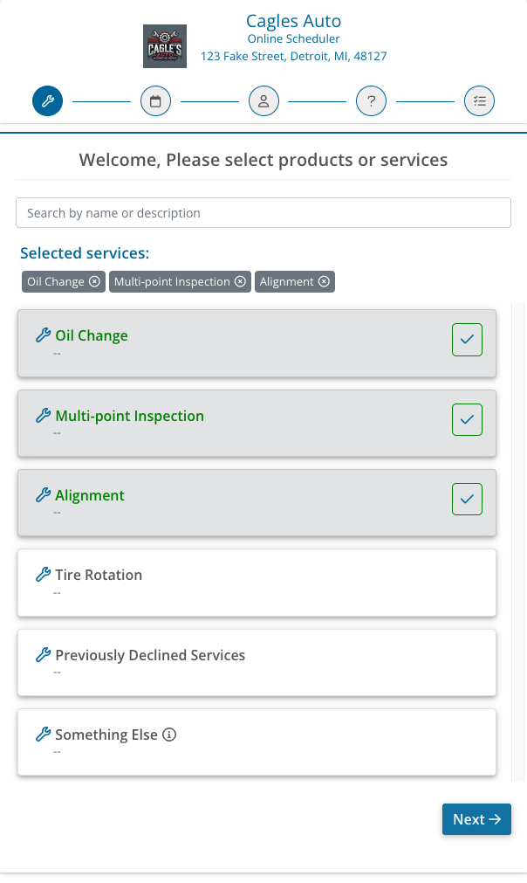Remove the Multi-point Inspection tag
Screen dimensions: 527x883
tap(240, 282)
